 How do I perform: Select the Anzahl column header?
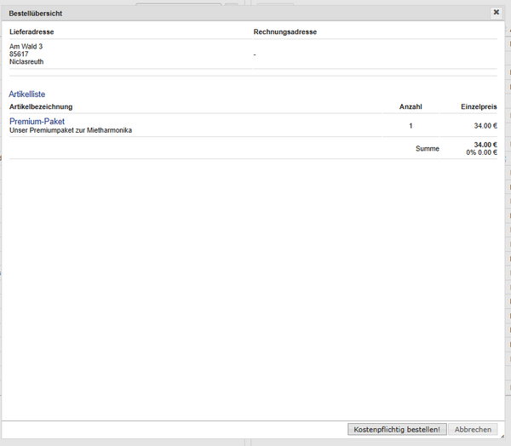click(411, 107)
